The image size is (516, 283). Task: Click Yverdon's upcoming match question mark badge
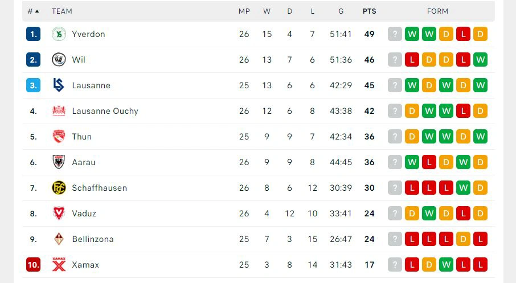coord(395,34)
